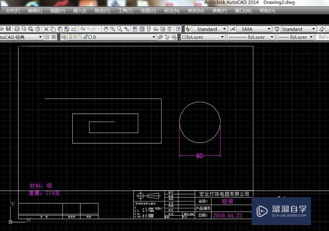Click the Undo arrow icon
329x231 pixels.
(x=83, y=29)
